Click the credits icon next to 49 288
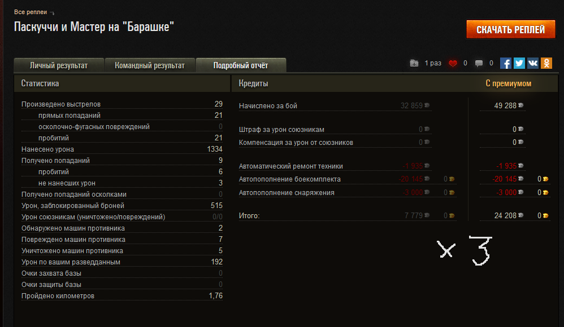Screen dimensions: 564x327 tap(521, 105)
